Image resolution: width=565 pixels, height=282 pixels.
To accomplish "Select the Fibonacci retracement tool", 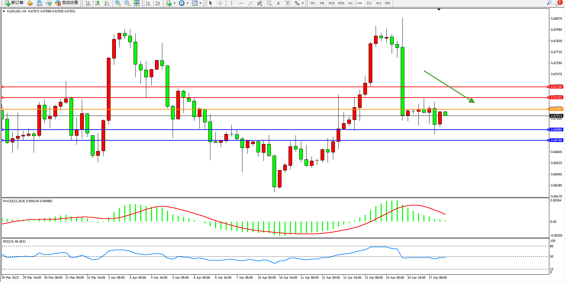I will click(x=269, y=3).
